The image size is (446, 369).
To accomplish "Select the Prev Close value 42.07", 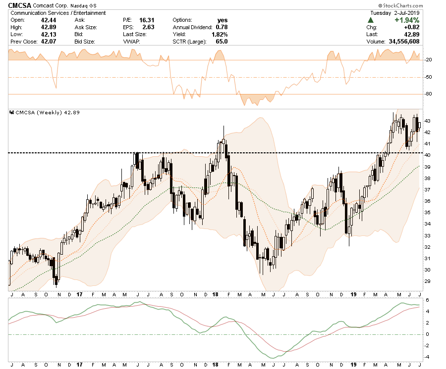I will coord(49,42).
